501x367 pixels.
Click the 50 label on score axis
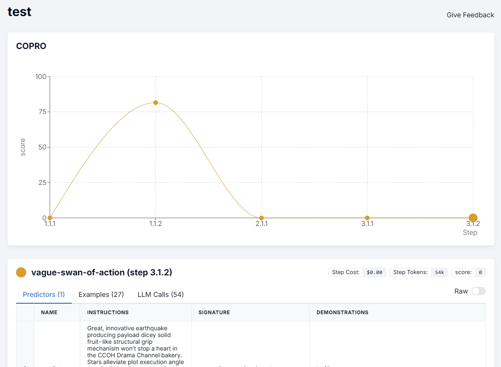[42, 147]
